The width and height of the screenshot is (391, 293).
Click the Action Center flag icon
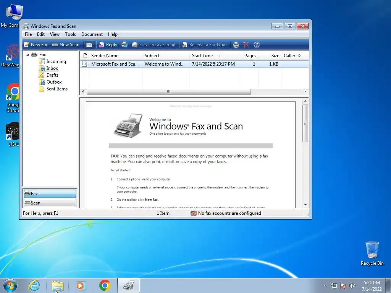click(x=343, y=286)
